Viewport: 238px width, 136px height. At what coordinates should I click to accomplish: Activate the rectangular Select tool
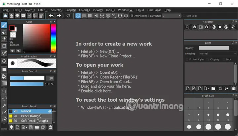[4, 92]
